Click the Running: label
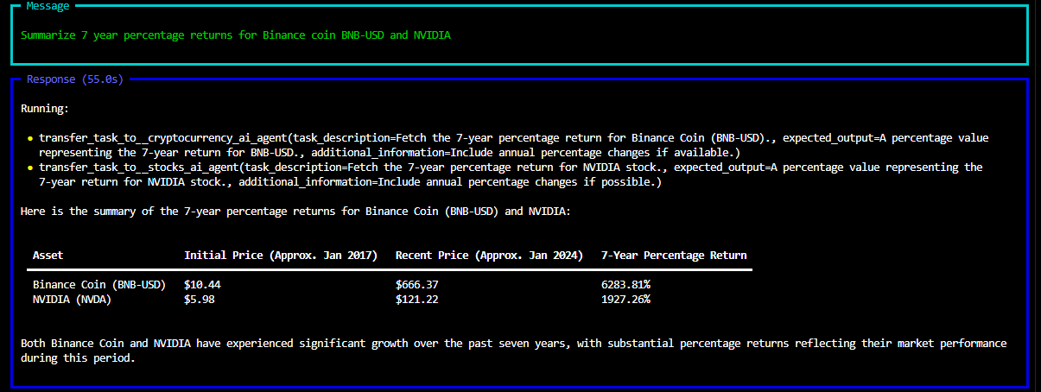The height and width of the screenshot is (392, 1041). (44, 109)
